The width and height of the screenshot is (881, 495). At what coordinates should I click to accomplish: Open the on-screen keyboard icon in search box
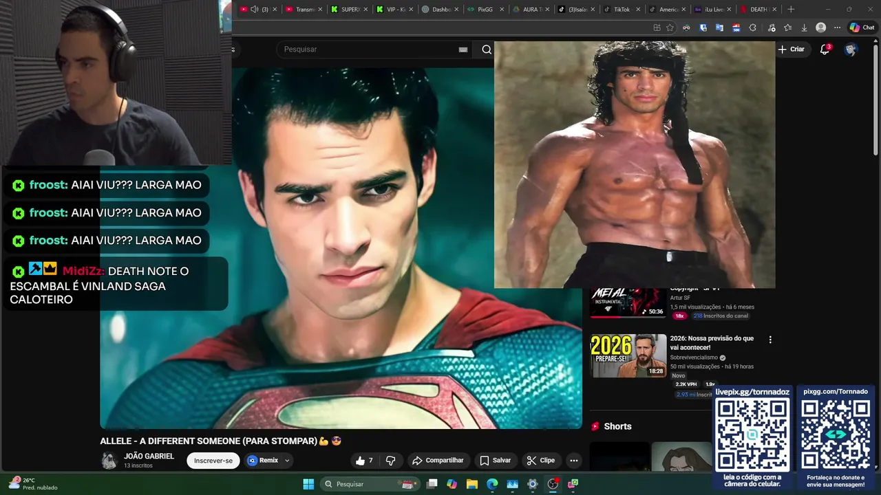tap(463, 49)
